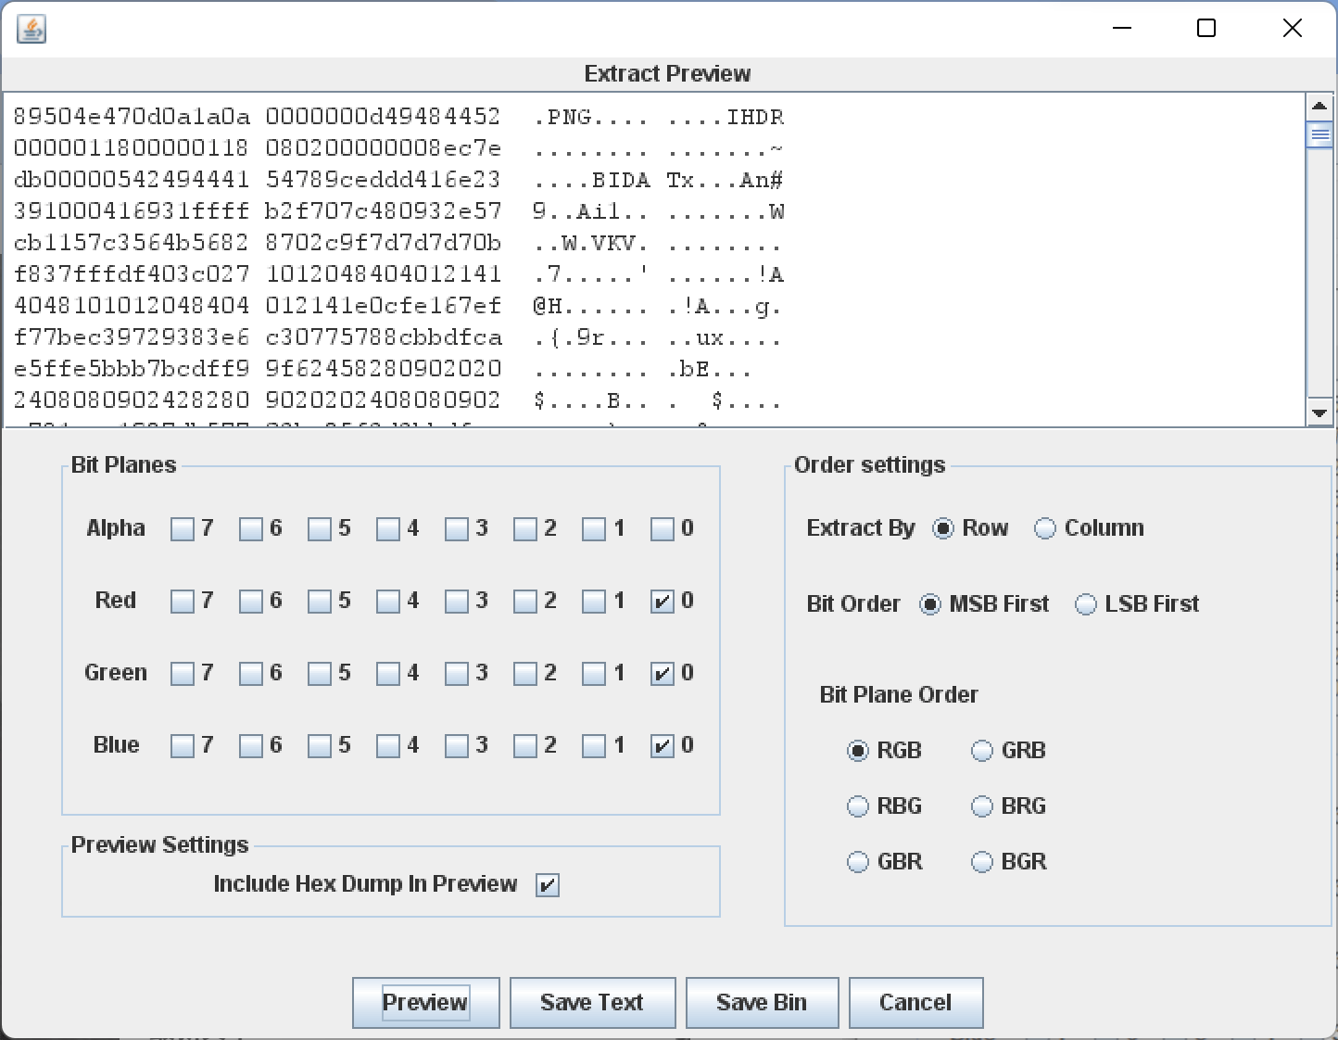Click the Save Bin button

762,1003
